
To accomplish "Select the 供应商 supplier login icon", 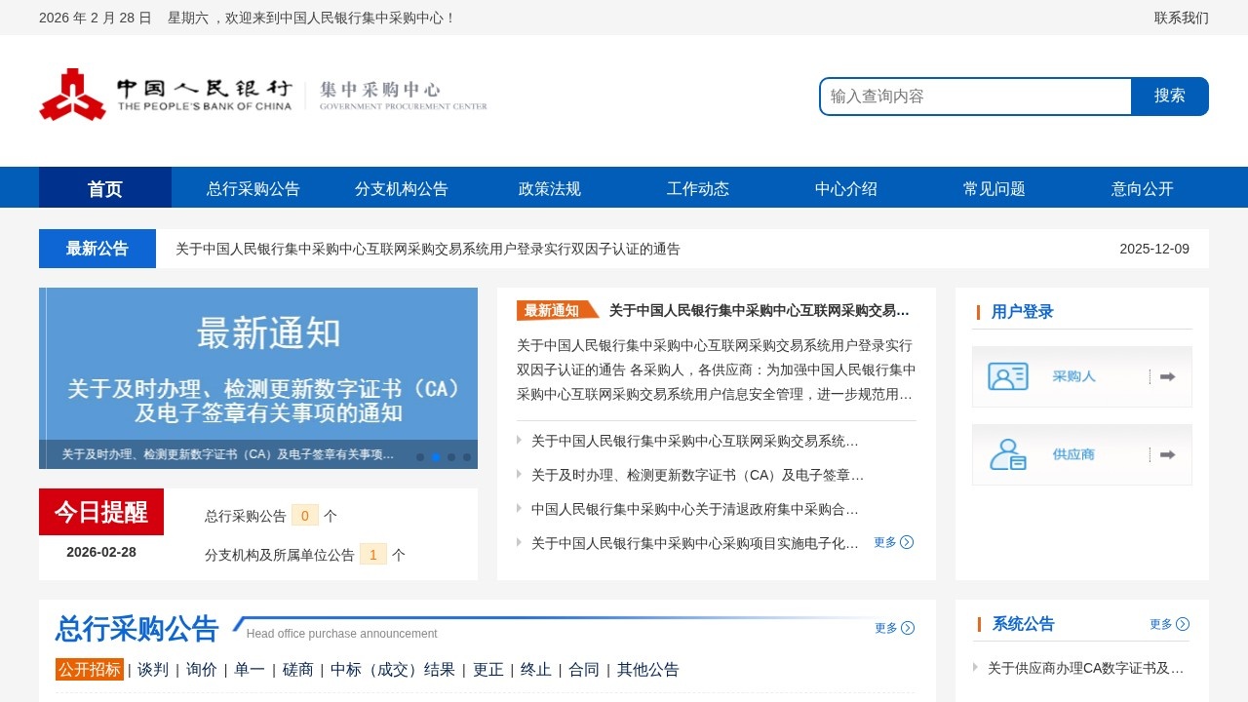I will coord(1007,454).
